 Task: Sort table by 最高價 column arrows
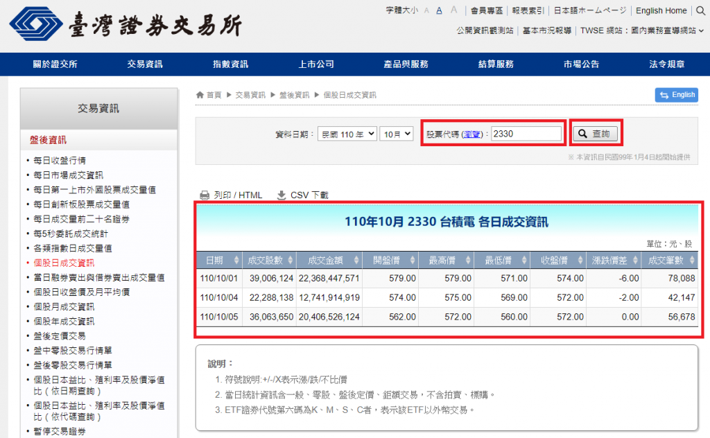pyautogui.click(x=468, y=260)
